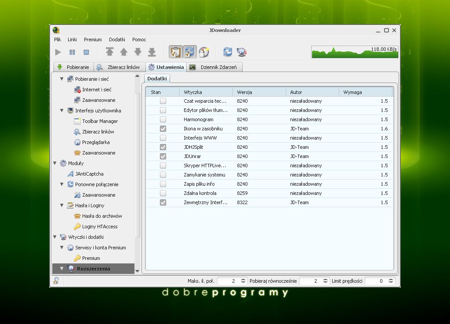450x324 pixels.
Task: Collapse Ponowne połączenie tree node
Action: 62,184
